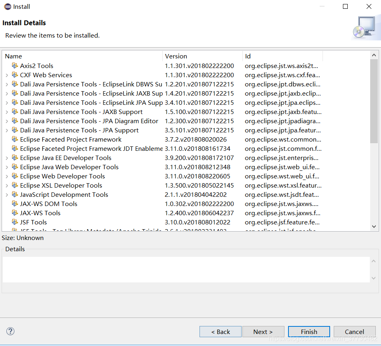Expand Eclipse Web Developer Tools node

pos(7,177)
